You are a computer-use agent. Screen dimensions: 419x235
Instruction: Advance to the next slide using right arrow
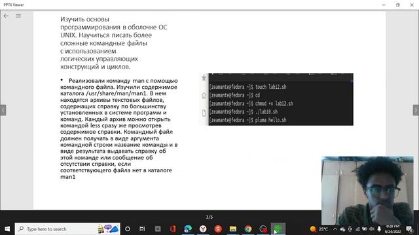click(416, 110)
